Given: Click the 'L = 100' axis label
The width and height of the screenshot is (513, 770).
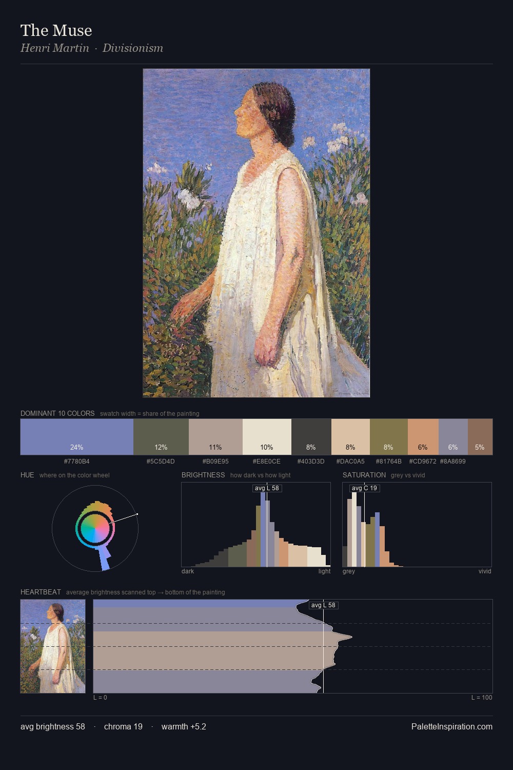Looking at the screenshot, I should (482, 698).
